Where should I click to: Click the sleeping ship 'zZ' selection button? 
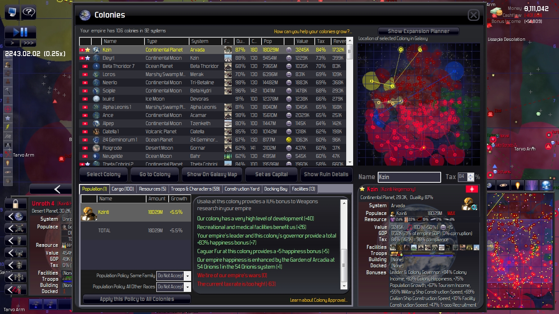pos(16,289)
